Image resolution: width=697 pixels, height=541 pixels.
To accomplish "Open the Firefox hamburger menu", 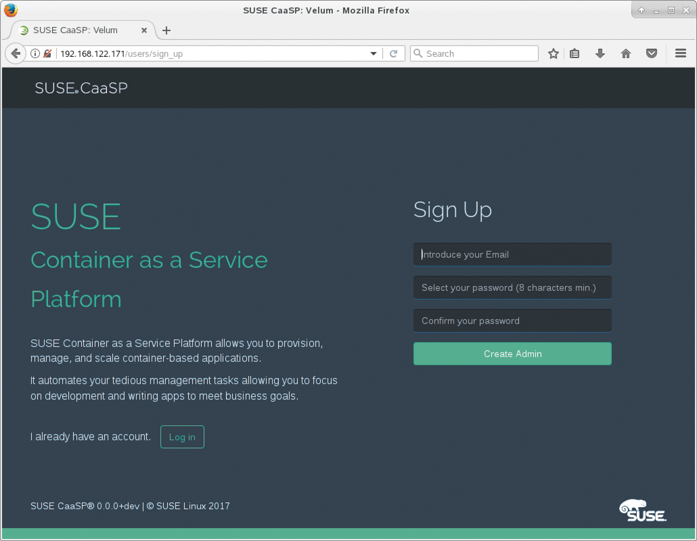I will [x=681, y=54].
